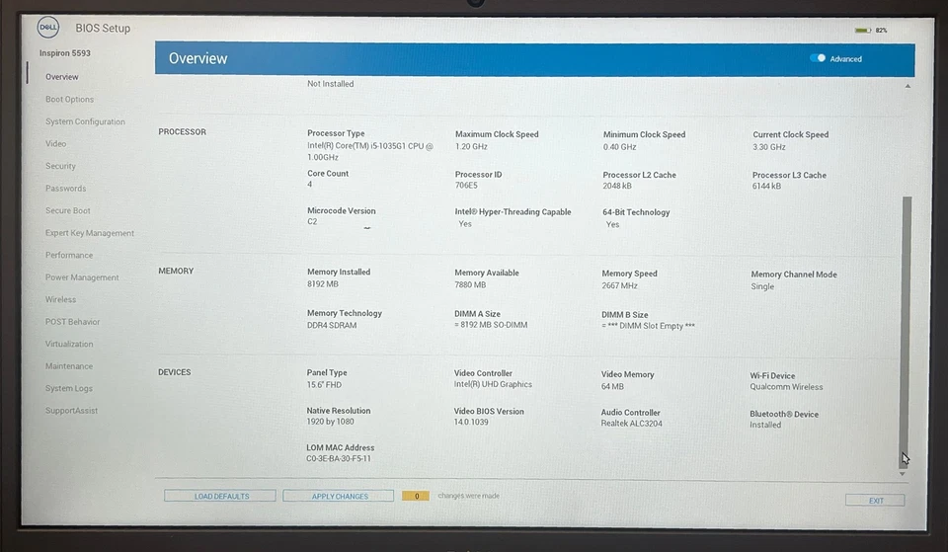Image resolution: width=948 pixels, height=552 pixels.
Task: Click Native Resolution '1920 by 1080'
Action: click(330, 422)
